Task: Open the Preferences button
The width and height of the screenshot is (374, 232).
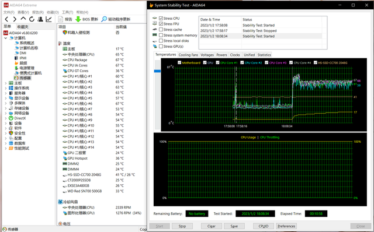Action: click(286, 226)
